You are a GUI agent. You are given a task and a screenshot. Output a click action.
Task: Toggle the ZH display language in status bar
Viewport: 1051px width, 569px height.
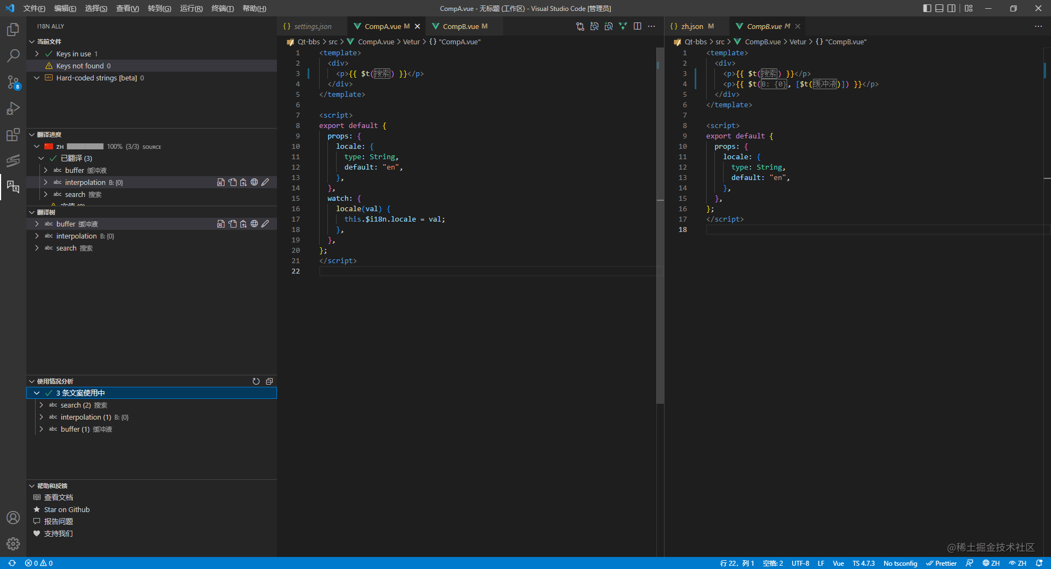pos(991,563)
